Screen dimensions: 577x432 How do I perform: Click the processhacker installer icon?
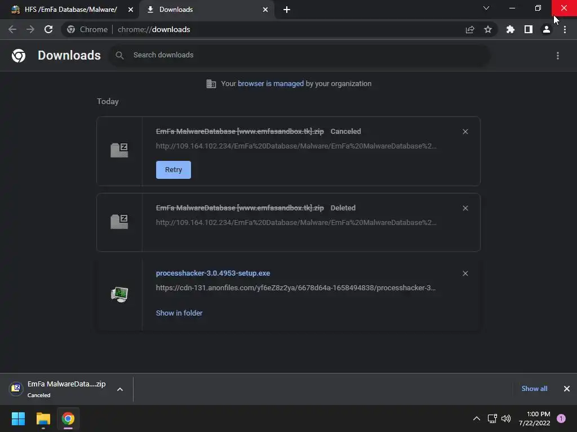click(x=119, y=294)
